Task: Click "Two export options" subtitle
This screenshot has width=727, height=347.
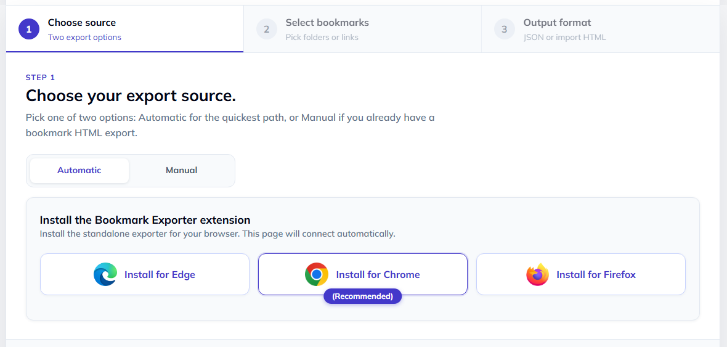Action: [84, 37]
